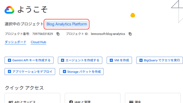The height and width of the screenshot is (103, 183).
Task: Open the Blog Analytics Platform project chip
Action: [x=67, y=24]
